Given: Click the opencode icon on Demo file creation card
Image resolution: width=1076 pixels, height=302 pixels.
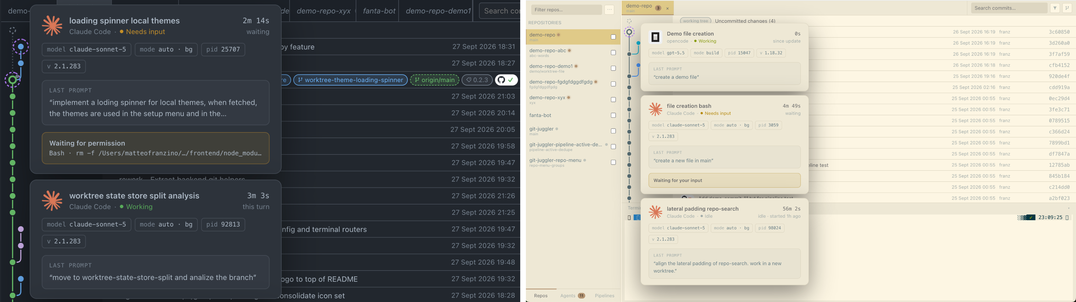Looking at the screenshot, I should [x=655, y=37].
